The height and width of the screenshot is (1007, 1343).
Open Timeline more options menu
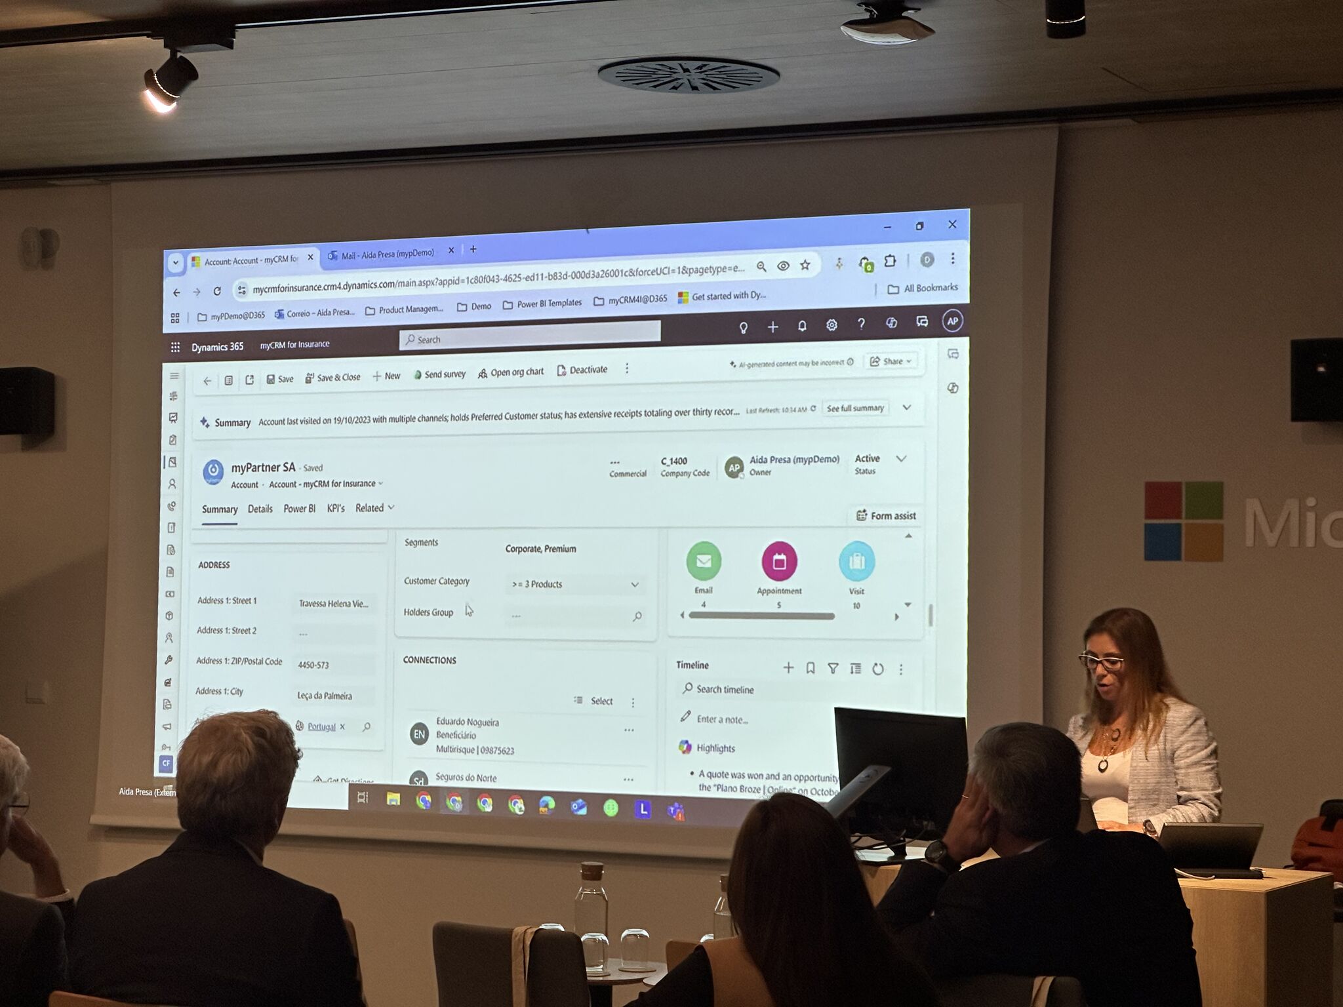click(901, 669)
